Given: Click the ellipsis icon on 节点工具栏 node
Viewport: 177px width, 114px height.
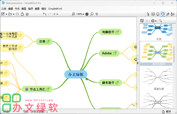Looking at the screenshot, I should (x=27, y=89).
